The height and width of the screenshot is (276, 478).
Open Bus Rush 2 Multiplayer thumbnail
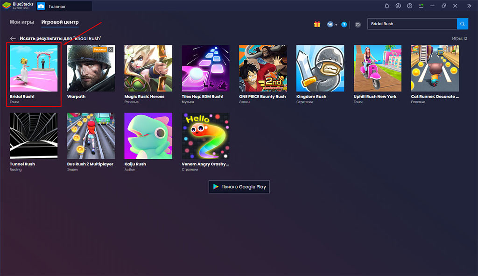pos(91,136)
